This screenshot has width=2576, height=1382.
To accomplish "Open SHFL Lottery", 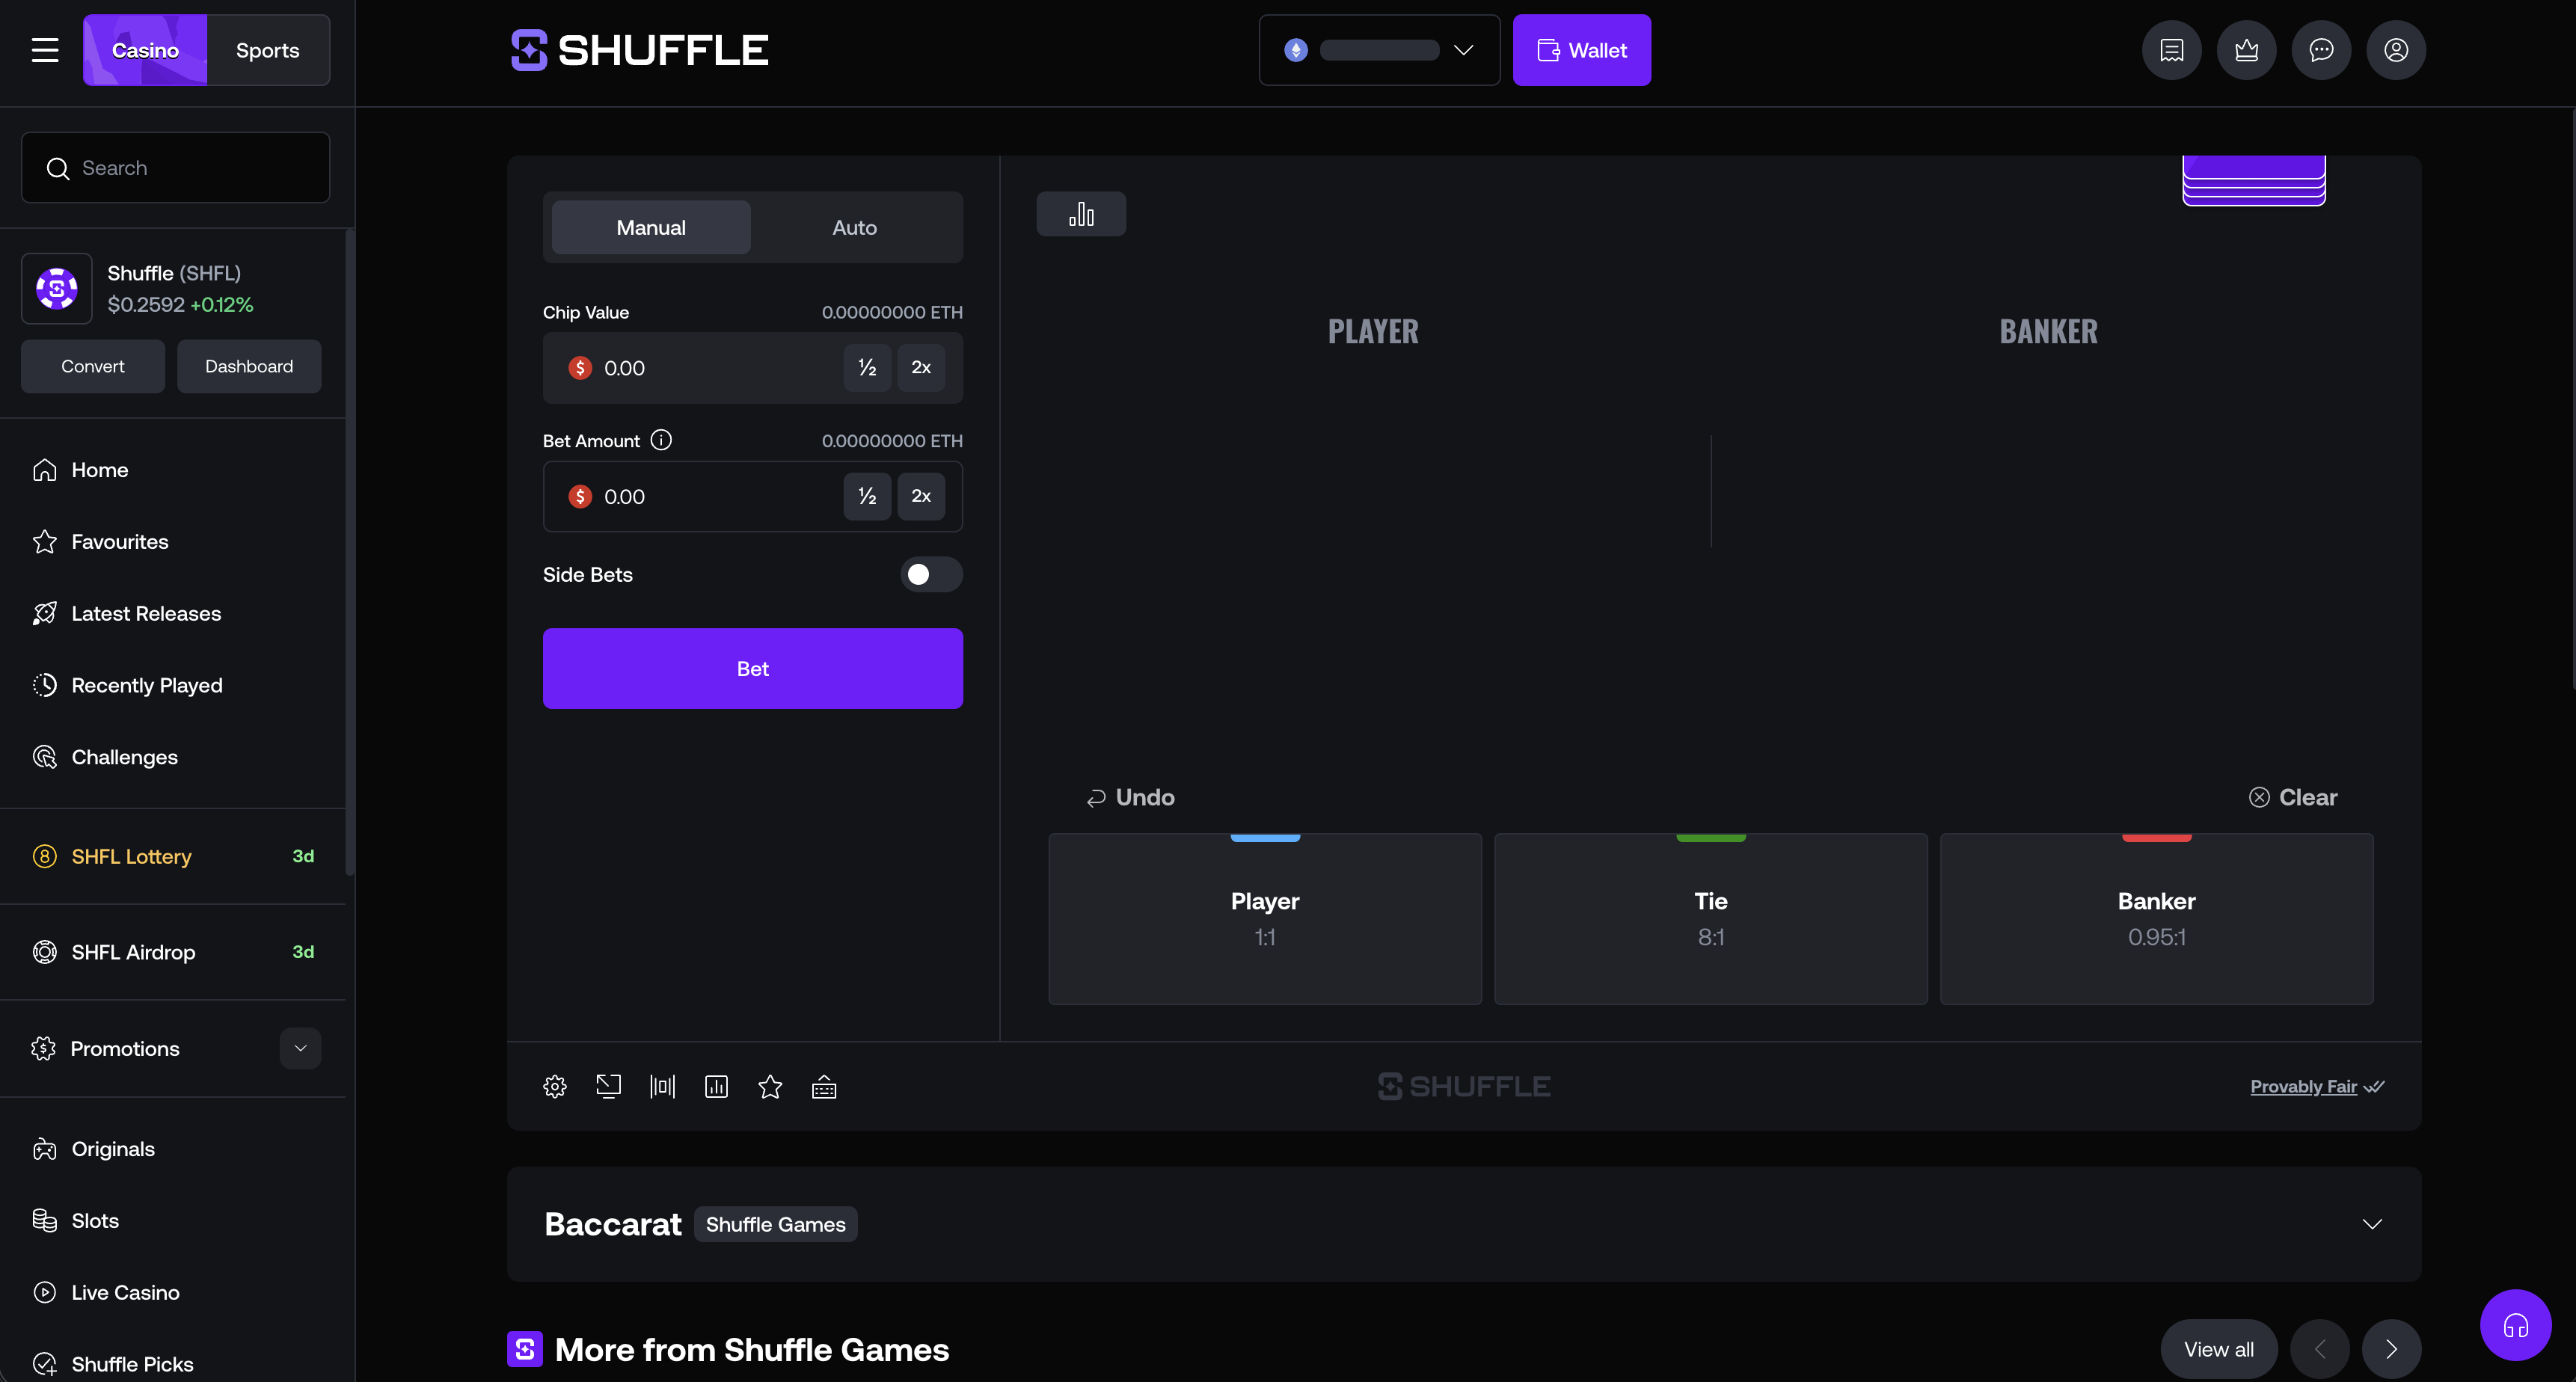I will tap(173, 856).
